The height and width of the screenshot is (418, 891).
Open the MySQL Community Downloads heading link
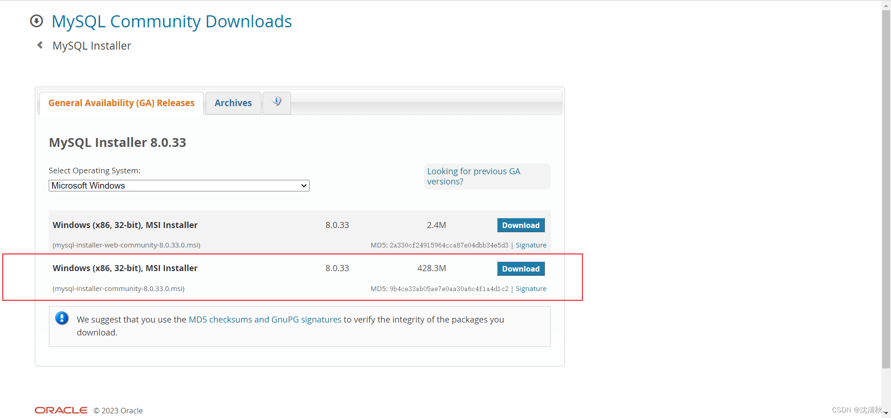pos(172,21)
